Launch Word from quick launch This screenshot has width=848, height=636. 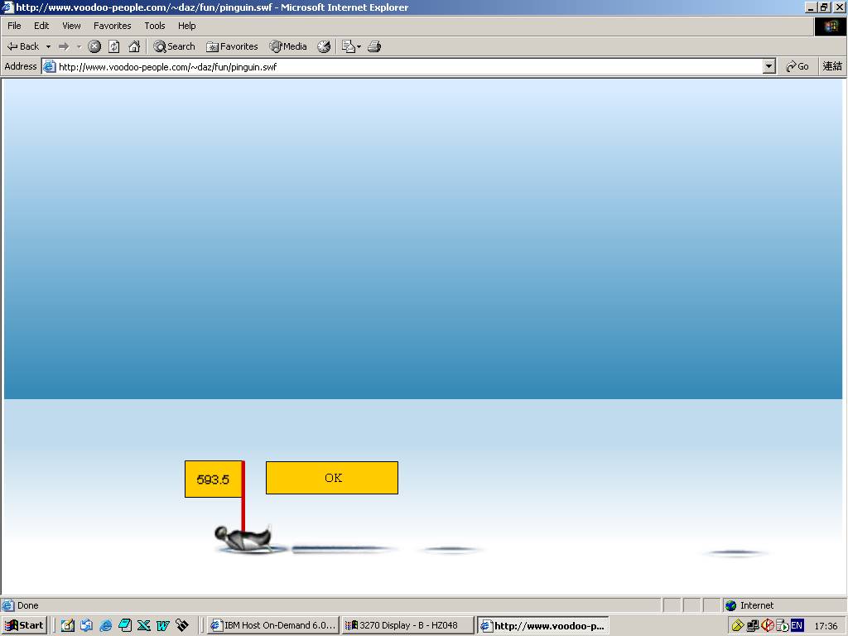[x=163, y=625]
